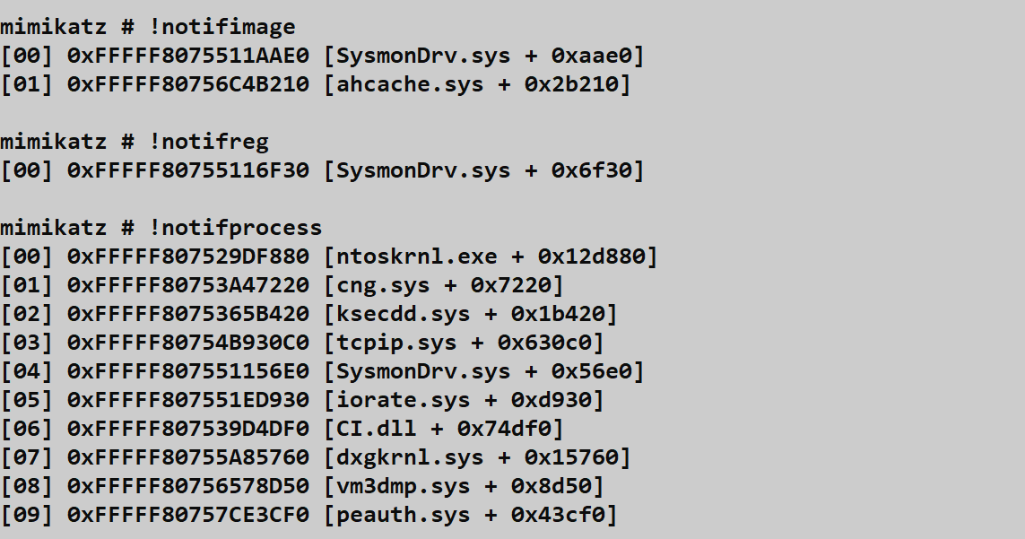Click the CI.dll + 0x74df0 entry
Viewport: 1025px width, 539px height.
[444, 429]
